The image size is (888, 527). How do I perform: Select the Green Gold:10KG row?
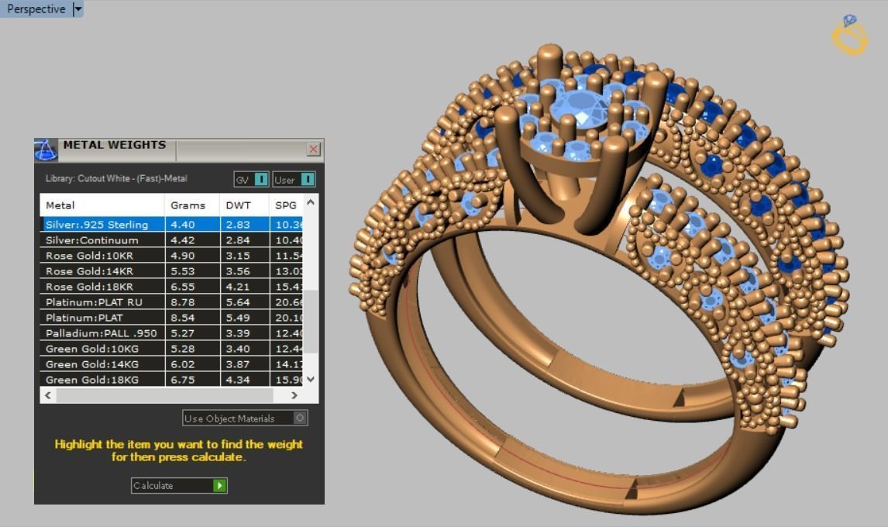tap(171, 349)
